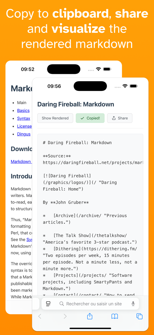154x335 pixels.
Task: Tap Wi-Fi icon in back phone status bar
Action: click(98, 69)
